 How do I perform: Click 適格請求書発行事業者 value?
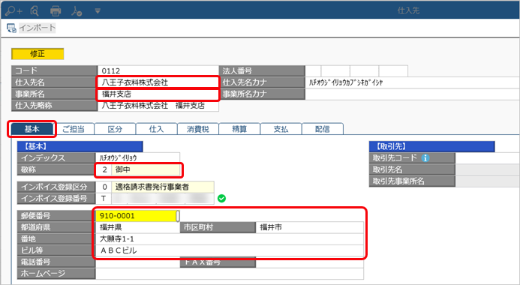pyautogui.click(x=163, y=187)
